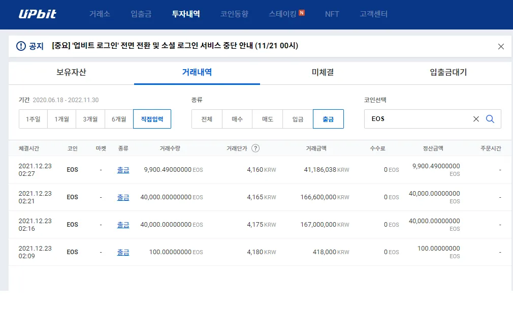The width and height of the screenshot is (513, 336).
Task: Switch to the 보유자산 tab
Action: 71,72
